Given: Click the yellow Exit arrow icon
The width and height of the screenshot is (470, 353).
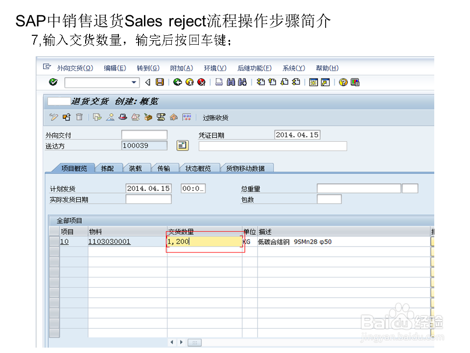Looking at the screenshot, I should [x=189, y=82].
